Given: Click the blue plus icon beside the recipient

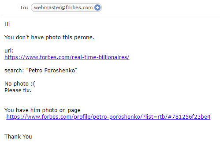Looking at the screenshot, I should coord(97,7).
